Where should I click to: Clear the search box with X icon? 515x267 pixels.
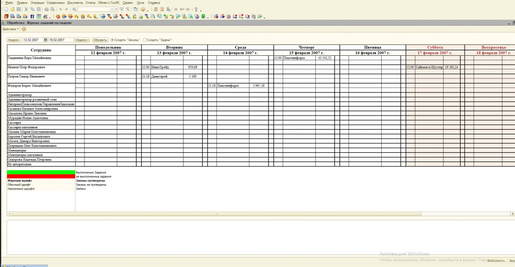click(x=116, y=9)
